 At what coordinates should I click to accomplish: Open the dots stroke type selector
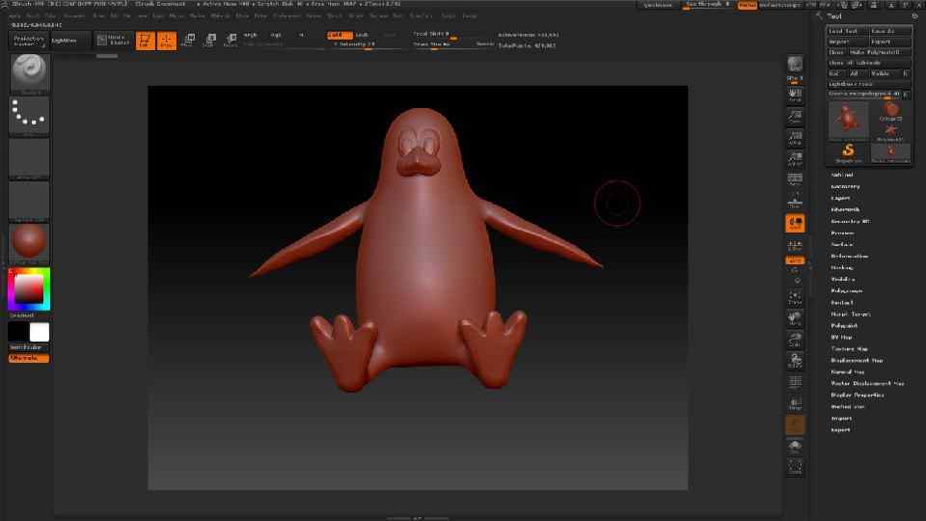click(29, 116)
